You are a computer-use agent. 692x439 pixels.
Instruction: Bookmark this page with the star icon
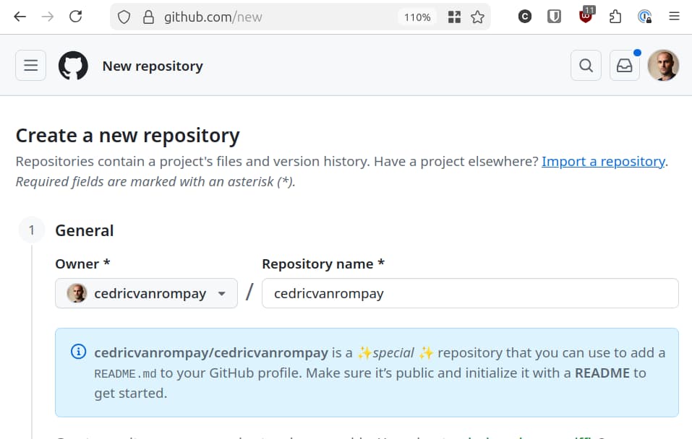tap(477, 16)
